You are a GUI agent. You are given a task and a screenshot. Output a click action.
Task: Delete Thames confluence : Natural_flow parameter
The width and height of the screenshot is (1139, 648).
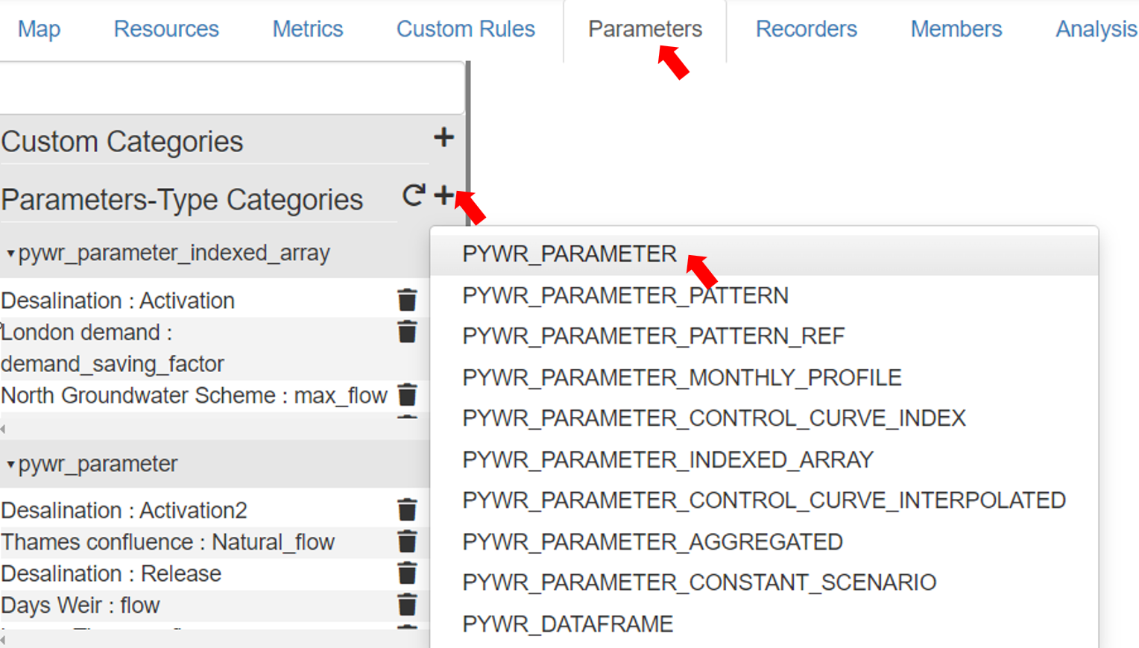tap(407, 542)
